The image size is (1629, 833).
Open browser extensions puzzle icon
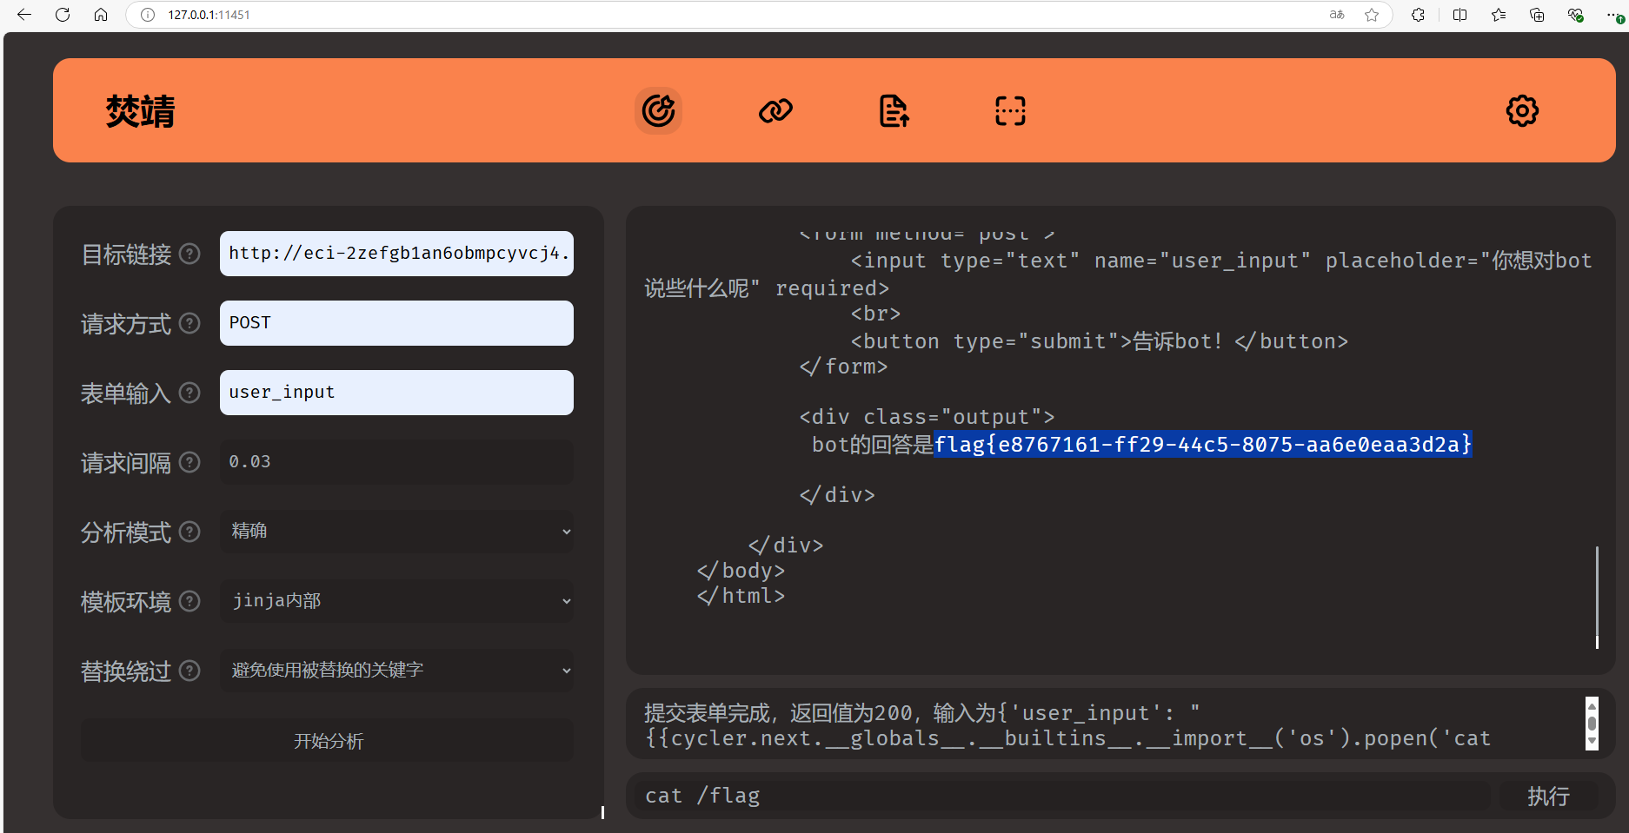tap(1418, 15)
